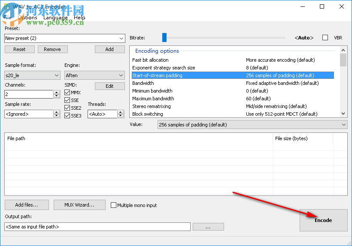The height and width of the screenshot is (246, 352).
Task: Click the File size (bytes) column header
Action: pyautogui.click(x=303, y=138)
